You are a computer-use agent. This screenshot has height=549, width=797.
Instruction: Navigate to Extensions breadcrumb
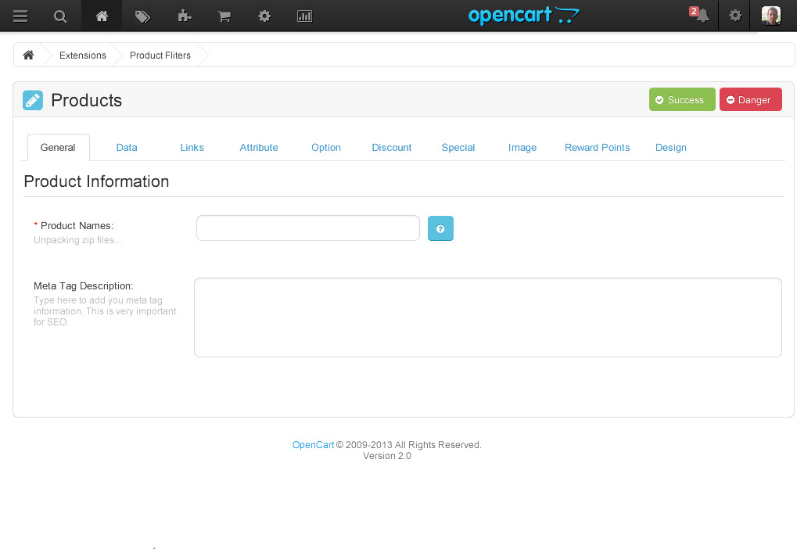(x=83, y=56)
